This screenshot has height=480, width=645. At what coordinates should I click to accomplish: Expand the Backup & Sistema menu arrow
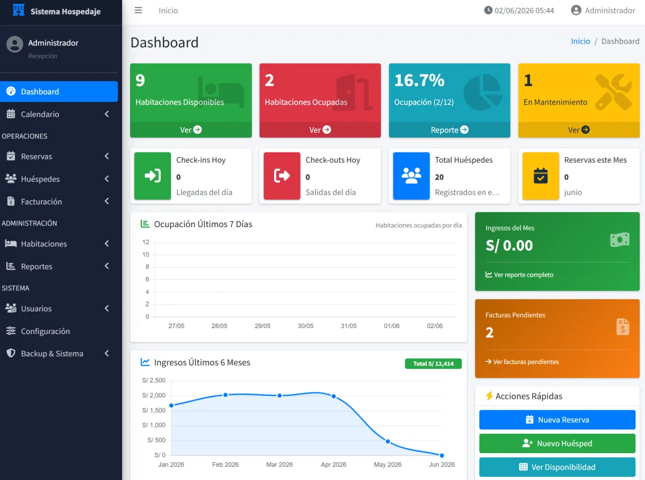[106, 353]
